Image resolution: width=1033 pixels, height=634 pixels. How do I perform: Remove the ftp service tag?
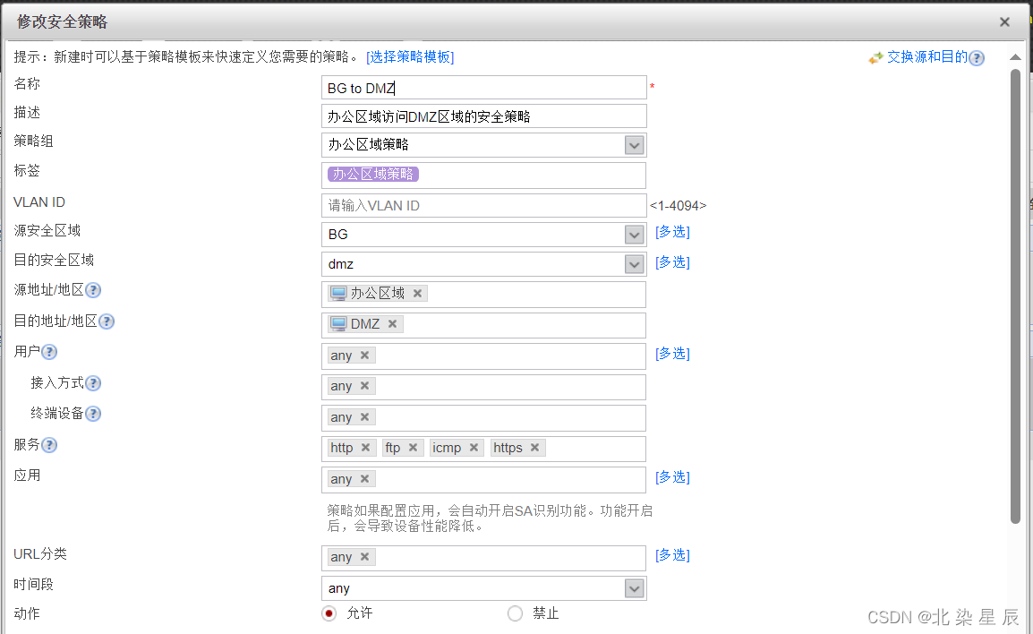point(413,448)
